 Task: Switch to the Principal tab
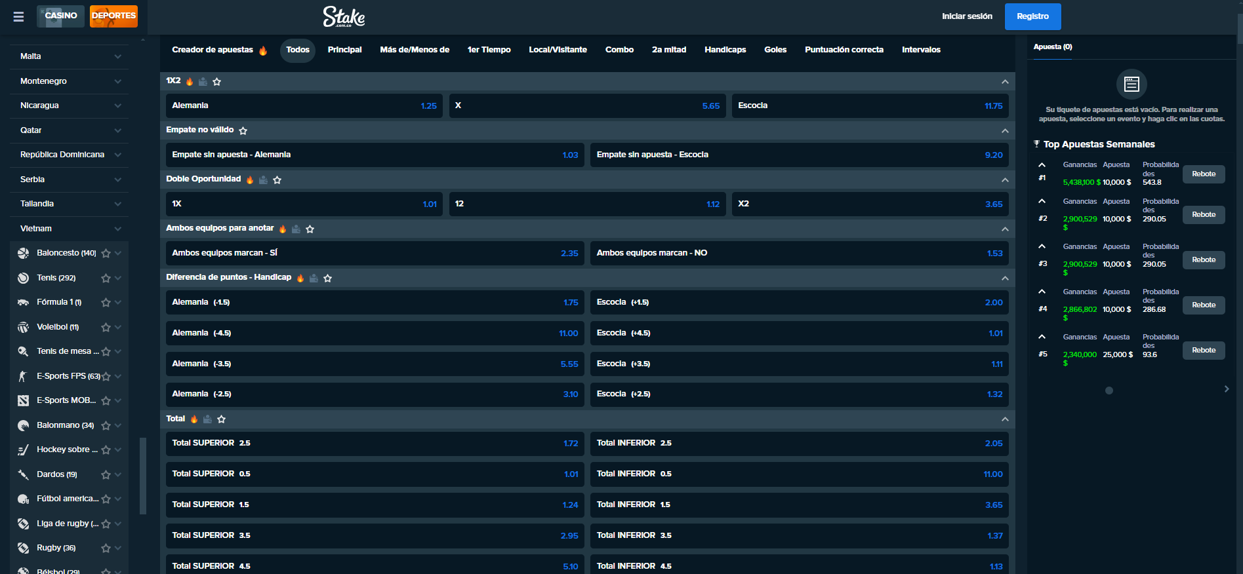pyautogui.click(x=344, y=50)
